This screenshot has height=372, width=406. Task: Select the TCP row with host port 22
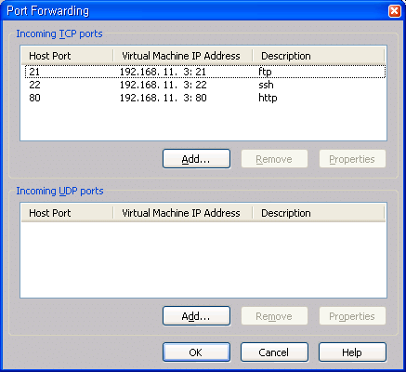click(205, 85)
